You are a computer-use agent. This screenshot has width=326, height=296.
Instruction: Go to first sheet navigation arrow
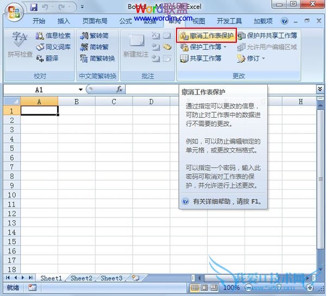(8, 278)
